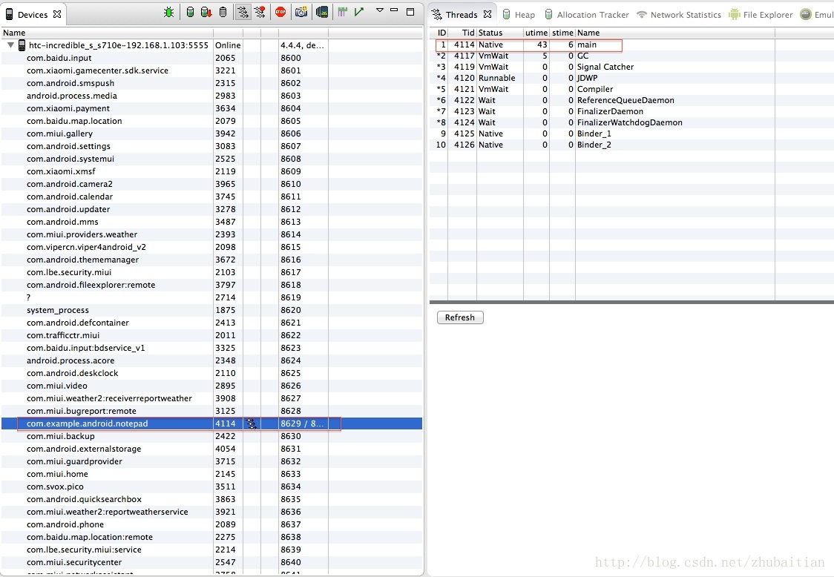Screen dimensions: 834x577
Task: Toggle the Update Threads button
Action: tap(243, 12)
